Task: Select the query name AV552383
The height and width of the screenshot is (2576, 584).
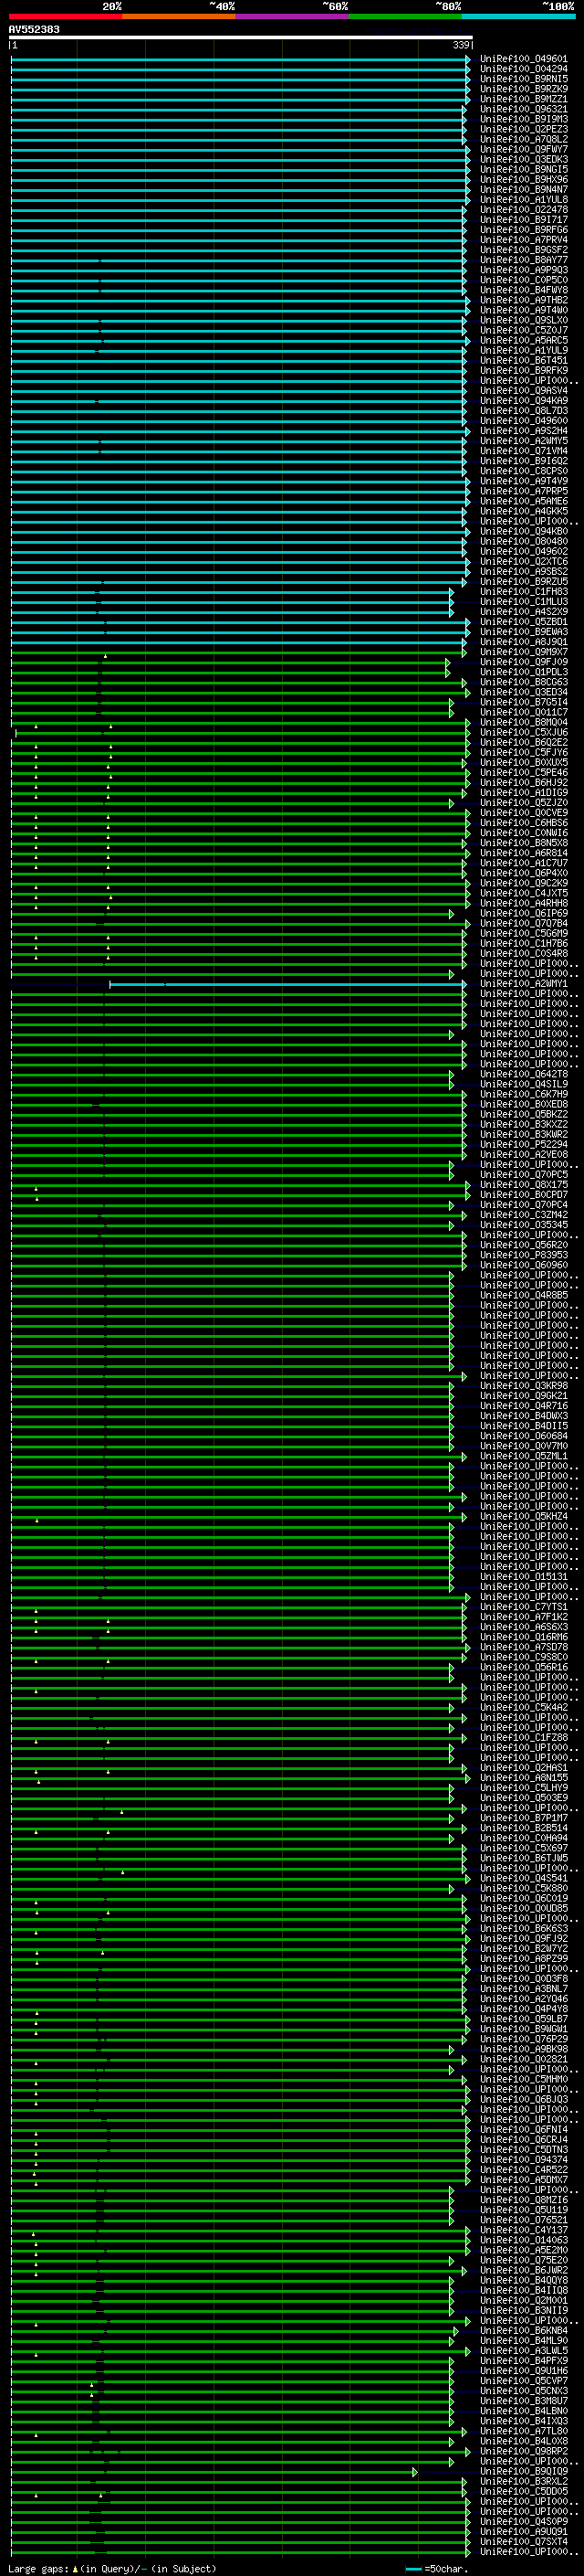Action: 34,29
